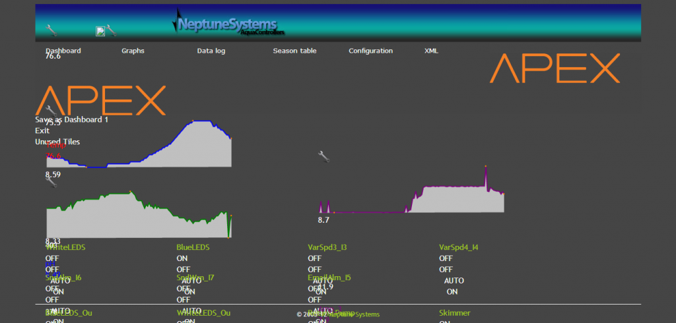Click wrench icon overlapping the left APEX logo

click(x=51, y=111)
